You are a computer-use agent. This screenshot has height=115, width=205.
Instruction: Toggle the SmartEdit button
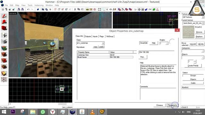click(x=144, y=43)
